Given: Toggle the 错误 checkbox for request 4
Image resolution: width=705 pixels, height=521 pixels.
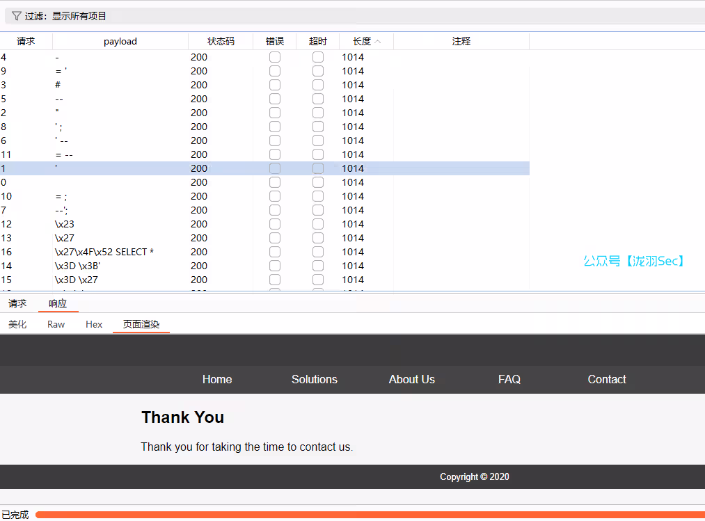Looking at the screenshot, I should 275,57.
